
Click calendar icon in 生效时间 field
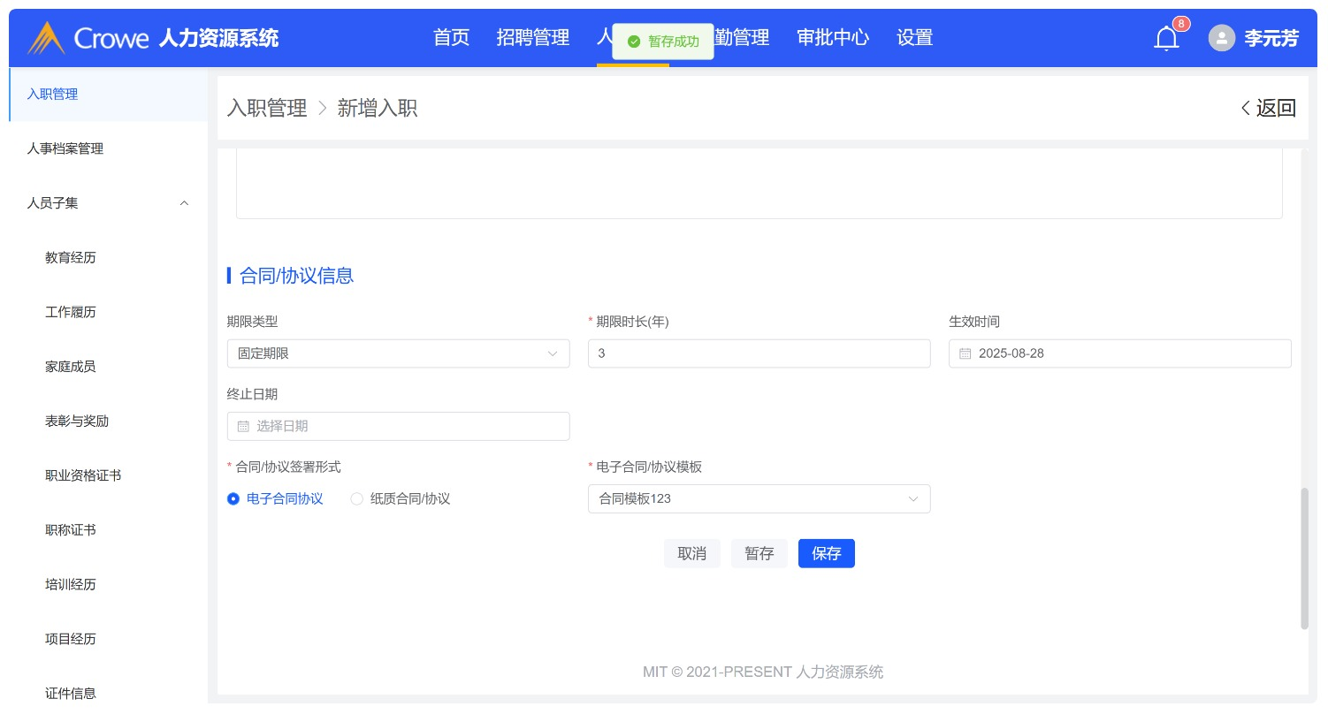pyautogui.click(x=965, y=353)
